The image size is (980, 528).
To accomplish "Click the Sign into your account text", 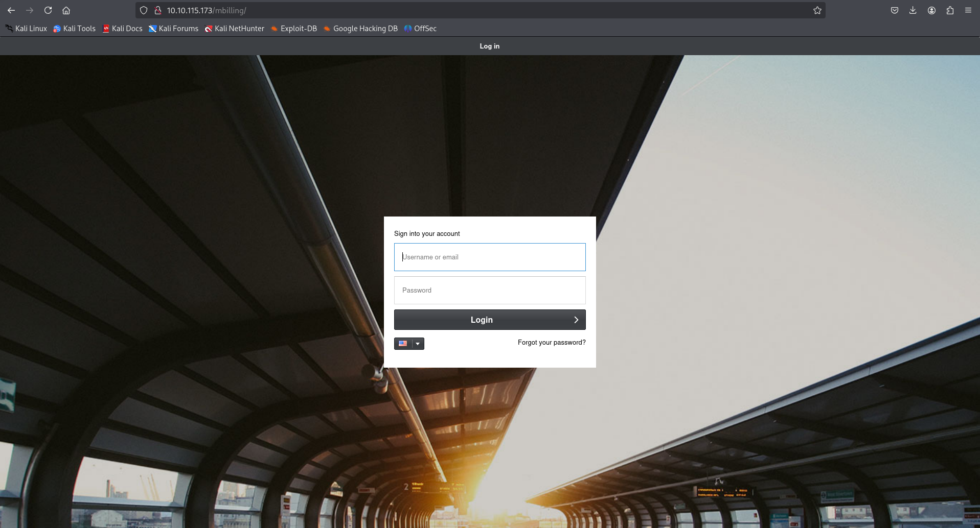I will coord(427,234).
